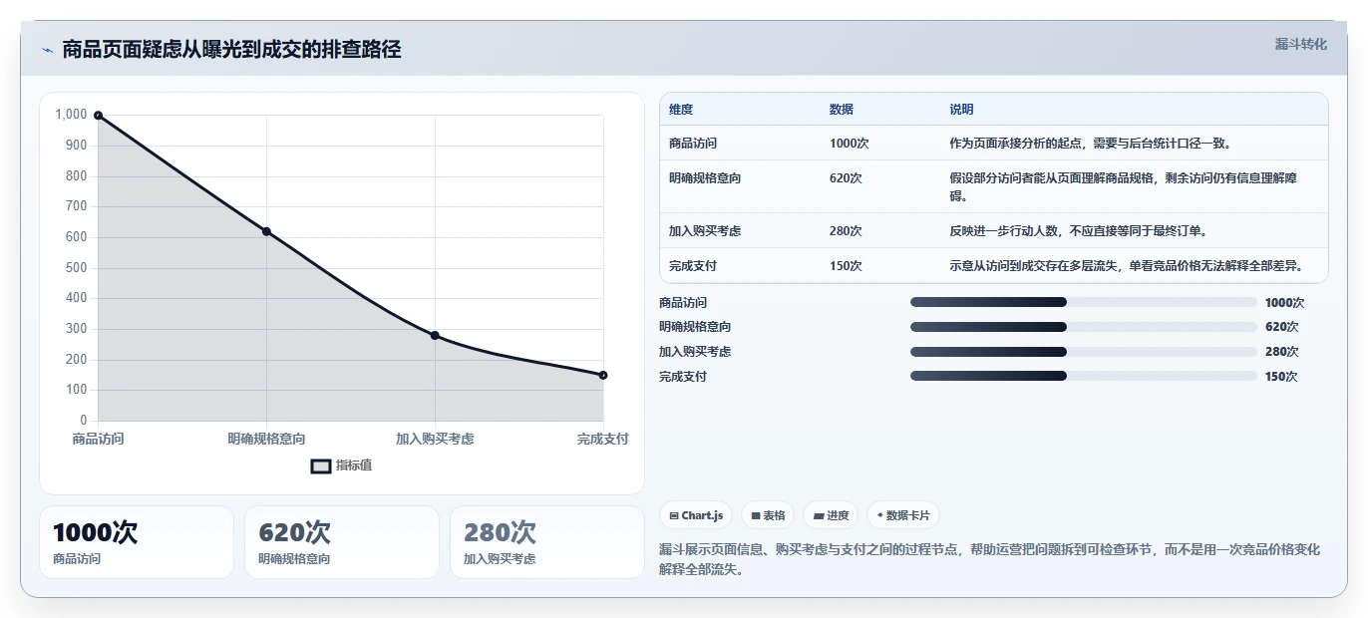The image size is (1368, 618).
Task: Click the 完成支付 table row label
Action: (693, 266)
